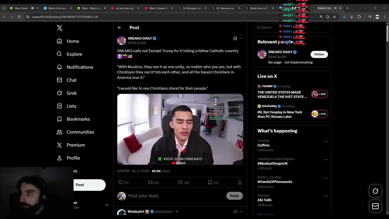Open the Chrome extensions puzzle icon

[x=359, y=17]
